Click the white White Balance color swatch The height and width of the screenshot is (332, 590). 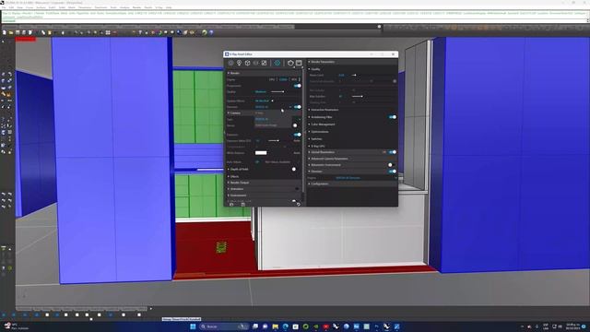point(261,153)
